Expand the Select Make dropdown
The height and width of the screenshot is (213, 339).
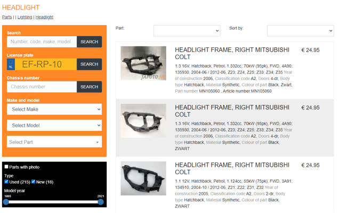coord(54,109)
